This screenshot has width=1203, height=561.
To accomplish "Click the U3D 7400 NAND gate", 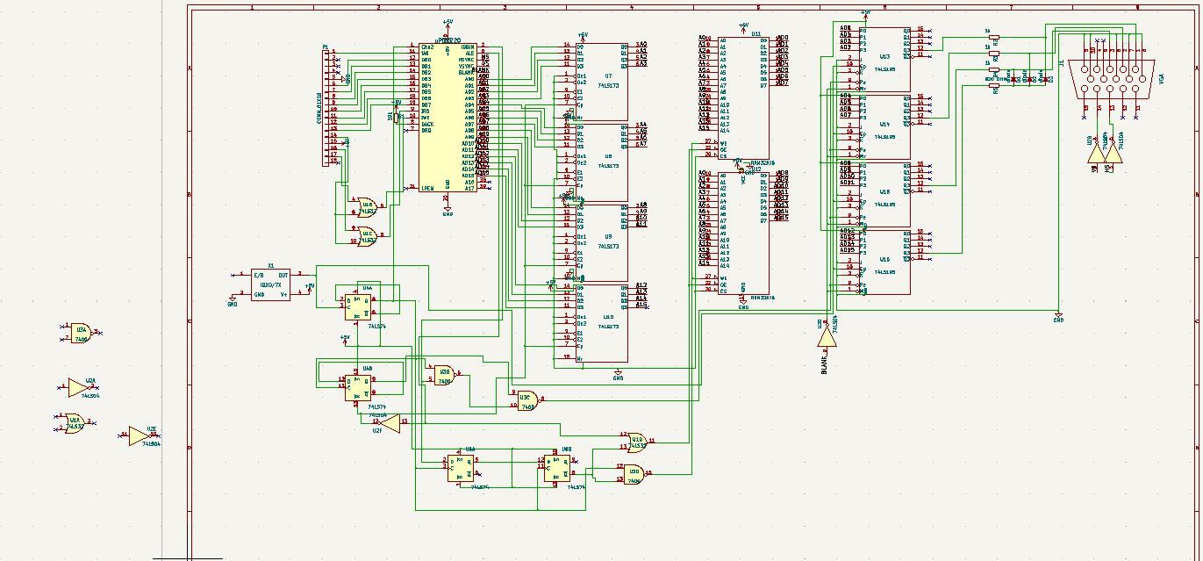I will 633,474.
